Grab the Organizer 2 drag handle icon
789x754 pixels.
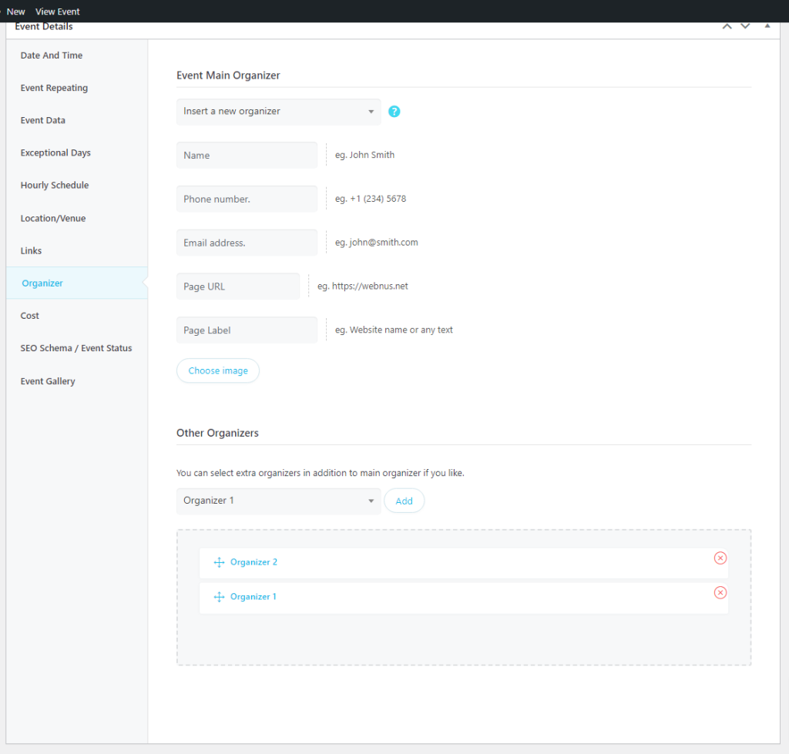pyautogui.click(x=219, y=562)
